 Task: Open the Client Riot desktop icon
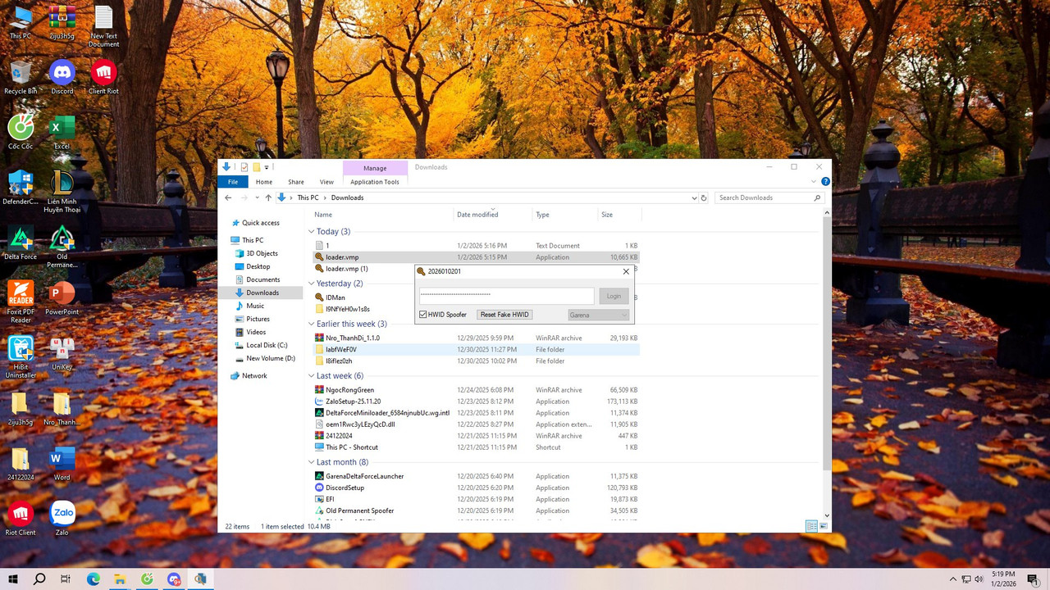[103, 78]
